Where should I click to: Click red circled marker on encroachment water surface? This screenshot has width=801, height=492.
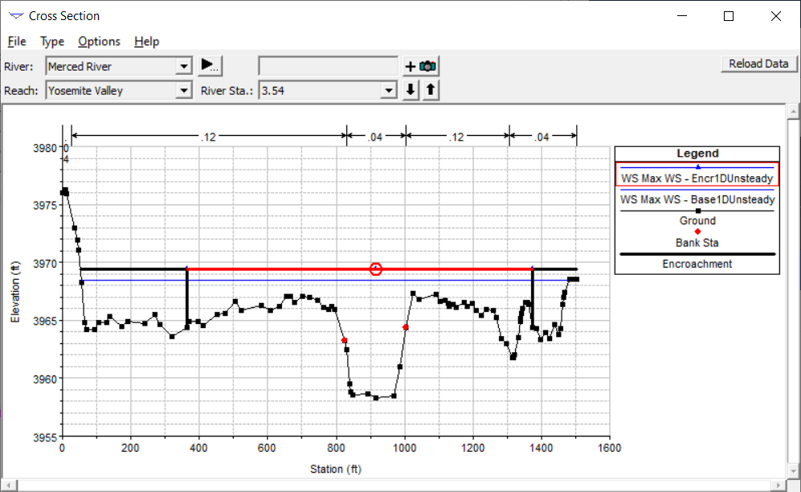tap(375, 269)
